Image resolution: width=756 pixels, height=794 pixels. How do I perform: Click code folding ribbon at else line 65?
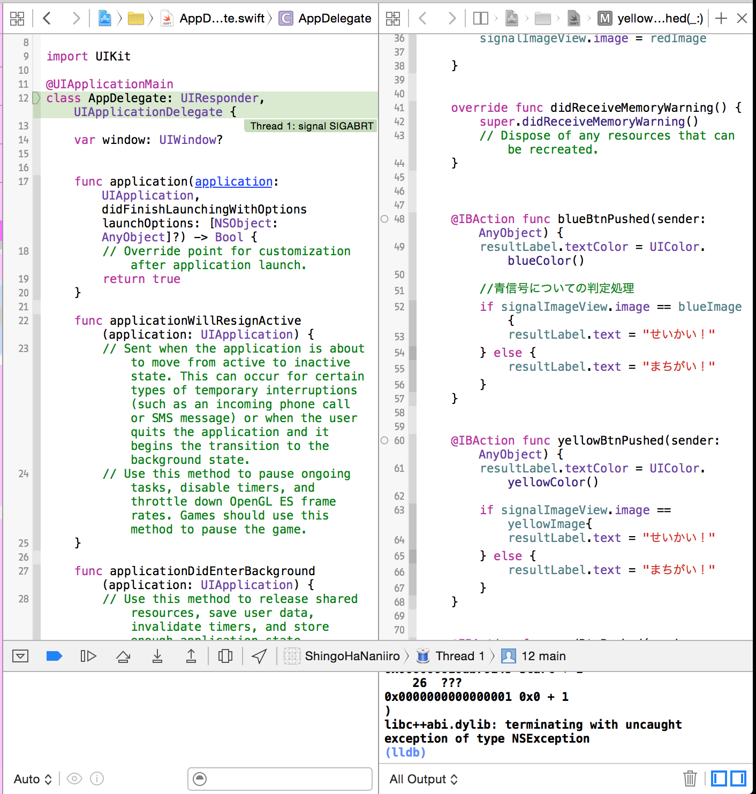click(413, 556)
